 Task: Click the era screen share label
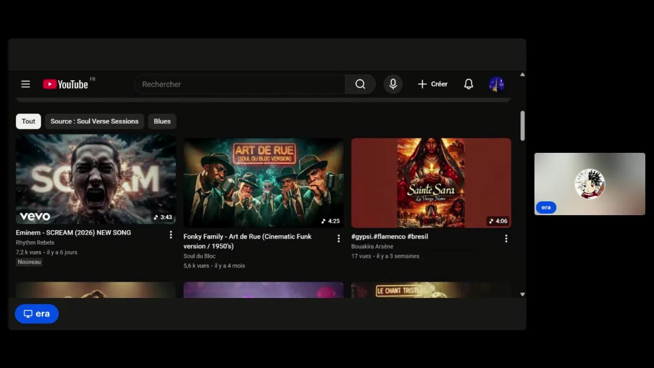(x=37, y=314)
